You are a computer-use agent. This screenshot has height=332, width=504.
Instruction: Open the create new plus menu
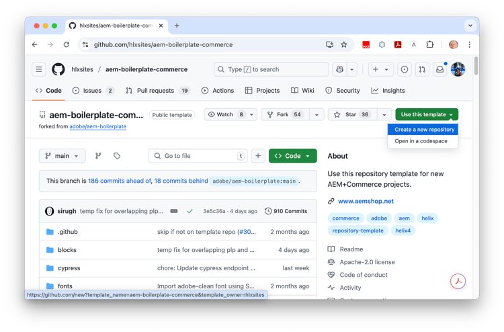coord(380,69)
